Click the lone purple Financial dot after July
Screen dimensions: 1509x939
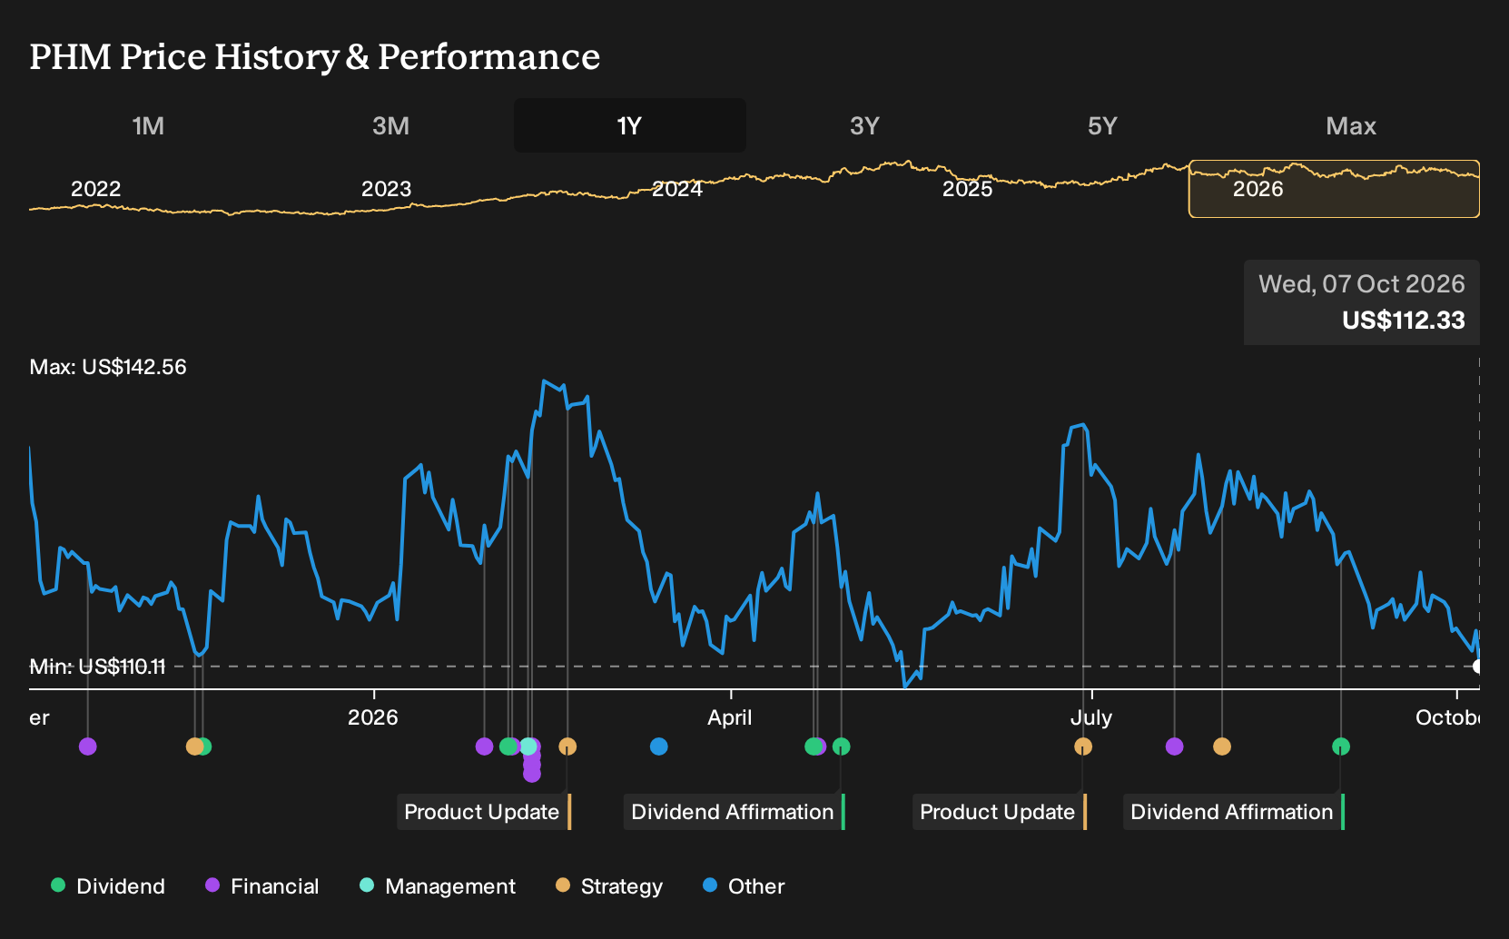pos(1175,746)
